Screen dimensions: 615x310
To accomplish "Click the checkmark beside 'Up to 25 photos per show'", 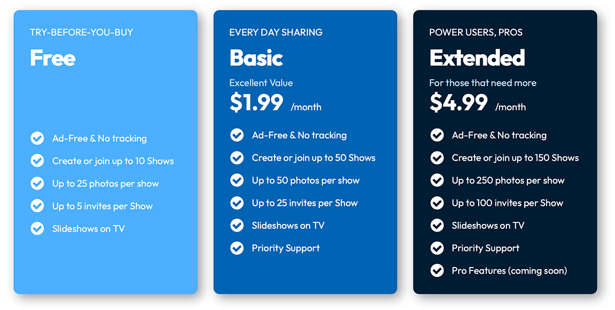I will (x=37, y=184).
